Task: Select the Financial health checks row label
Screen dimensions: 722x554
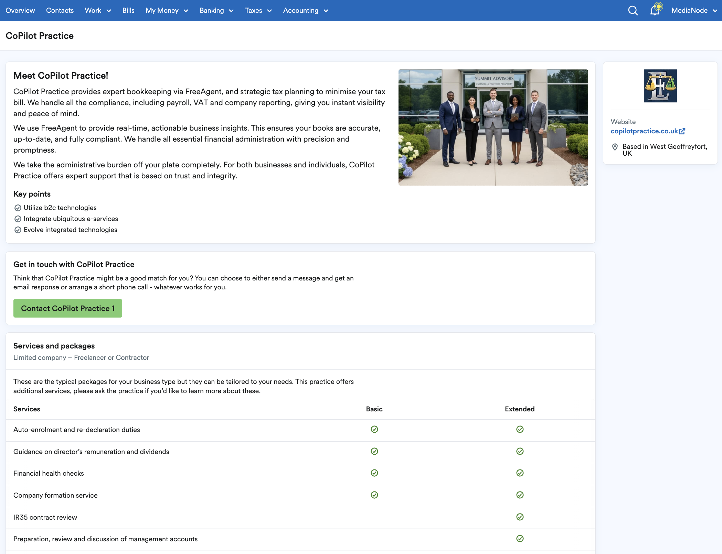Action: pyautogui.click(x=49, y=473)
